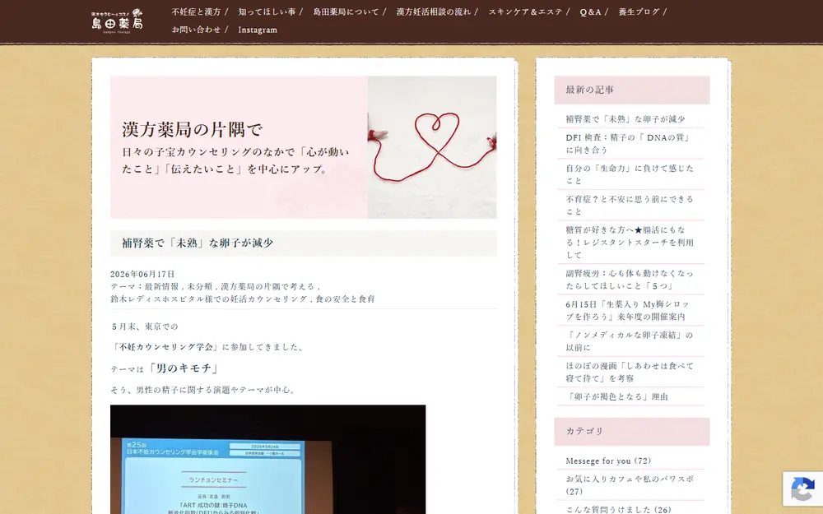Open the 不妊症と漢方 menu item
This screenshot has height=514, width=823.
coord(197,12)
